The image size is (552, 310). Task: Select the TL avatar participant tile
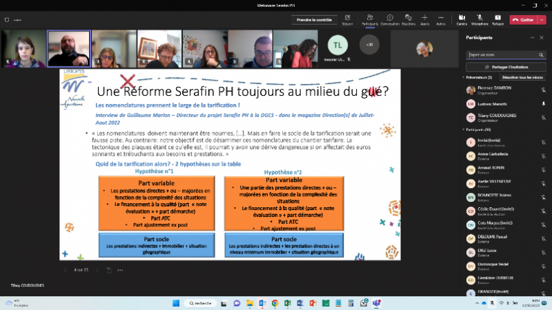point(337,45)
